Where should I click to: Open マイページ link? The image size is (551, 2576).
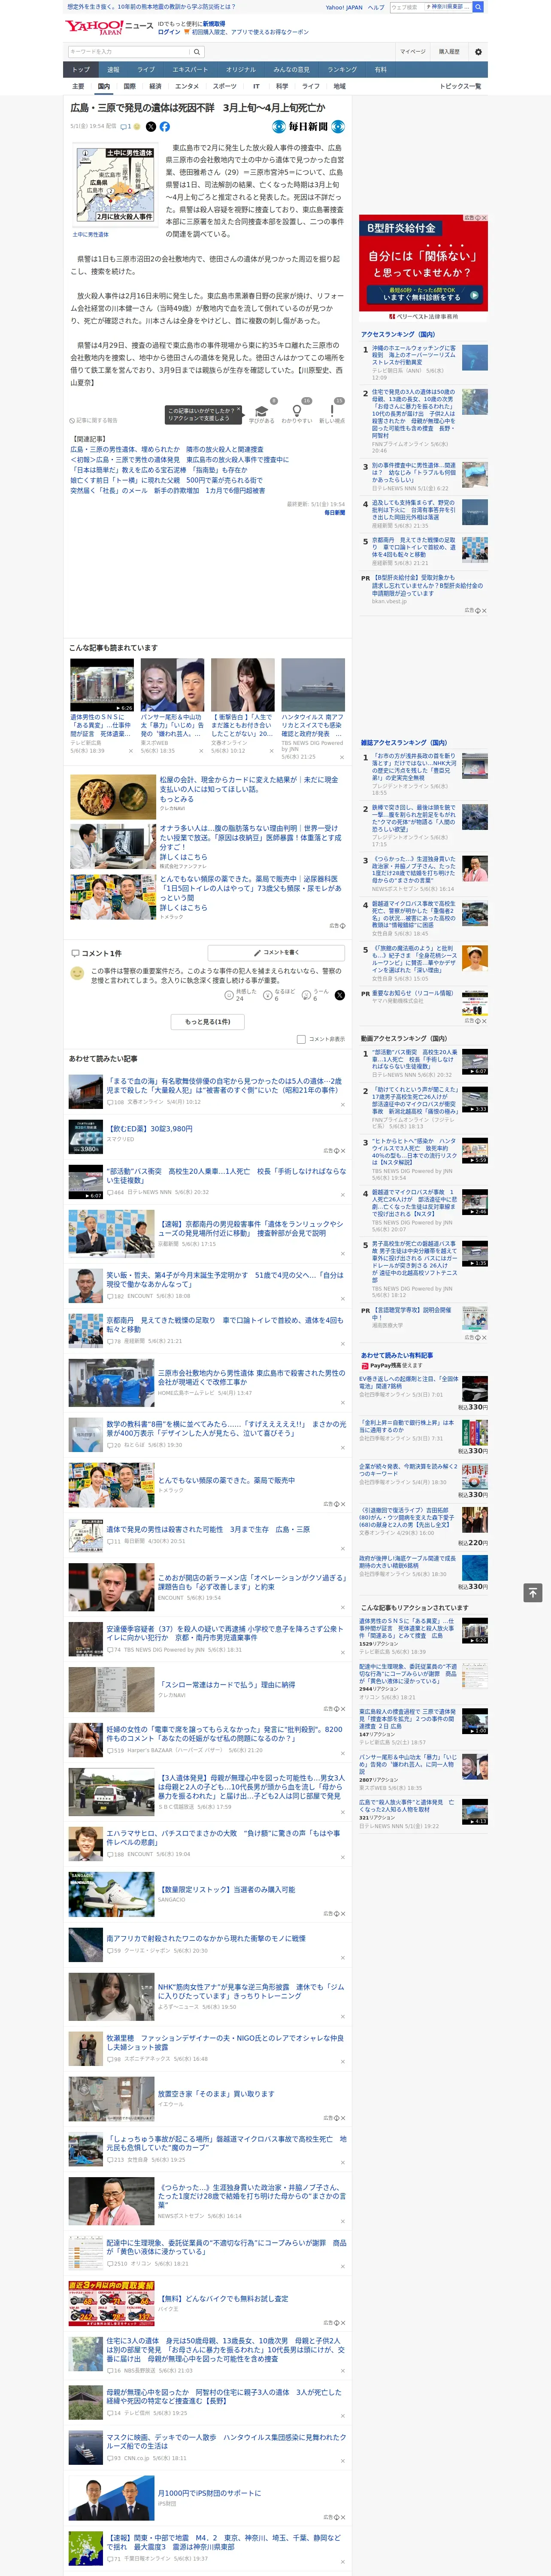point(412,51)
